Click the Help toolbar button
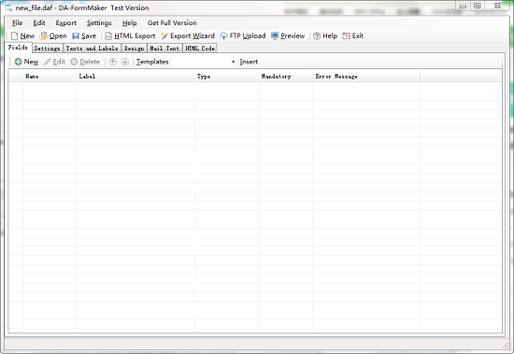 tap(325, 35)
